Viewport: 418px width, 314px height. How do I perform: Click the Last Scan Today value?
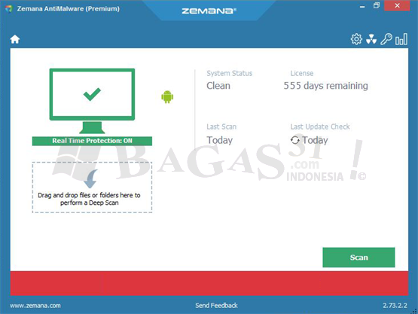pos(220,140)
